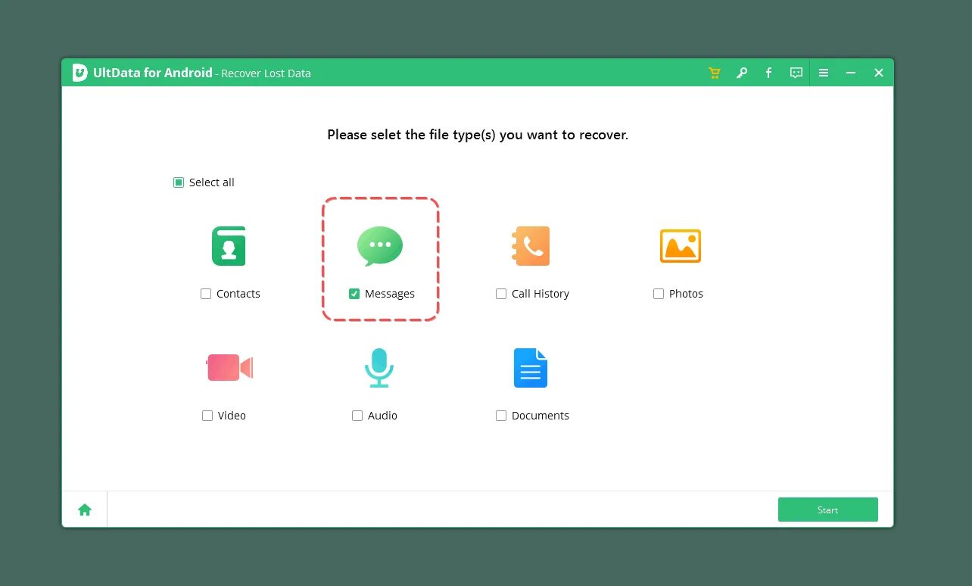The height and width of the screenshot is (586, 972).
Task: Open the key register icon
Action: coord(742,73)
